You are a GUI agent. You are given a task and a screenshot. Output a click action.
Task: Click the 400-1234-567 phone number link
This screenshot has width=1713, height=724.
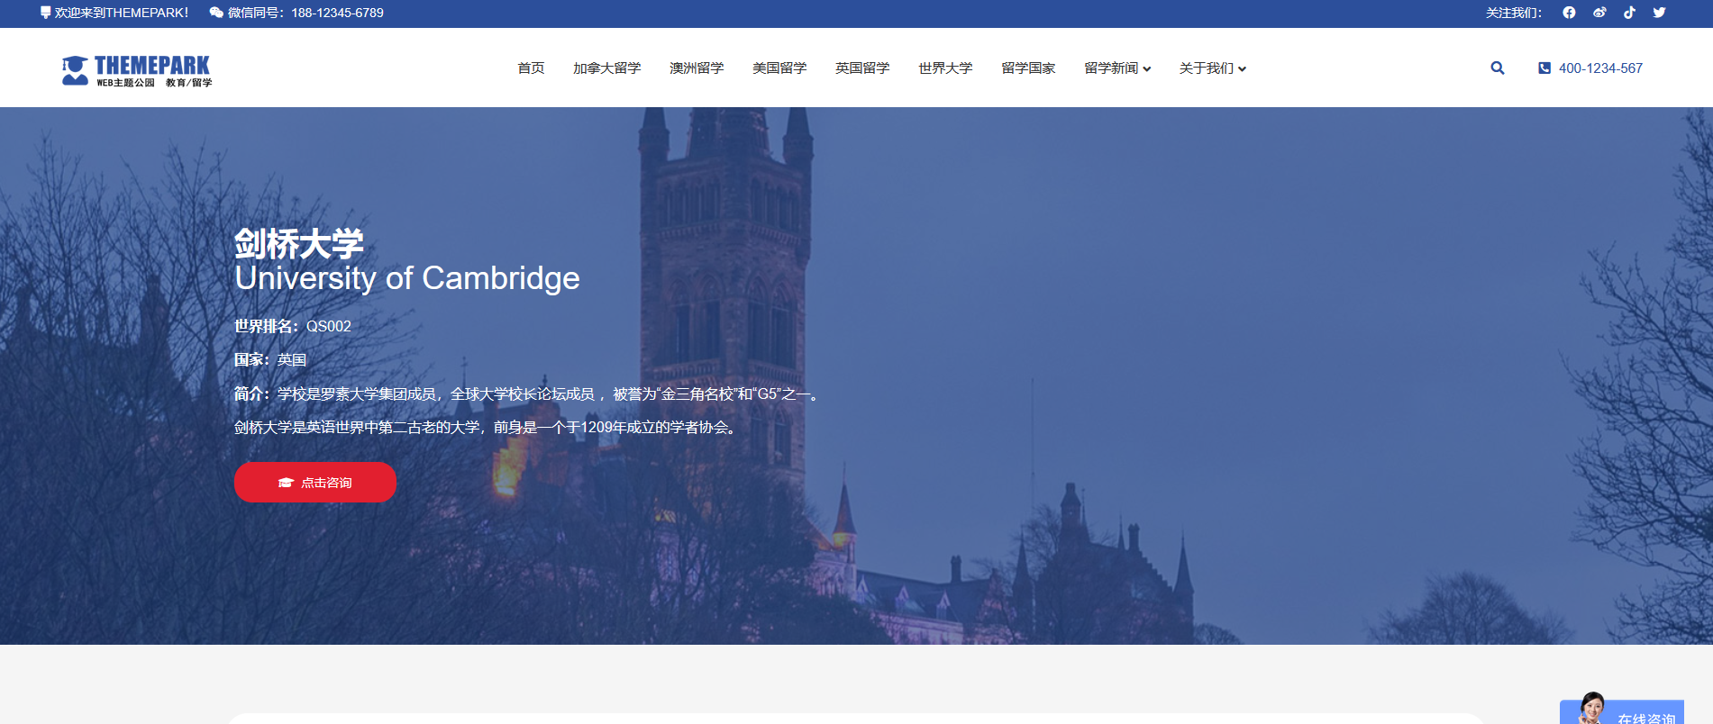pyautogui.click(x=1600, y=68)
